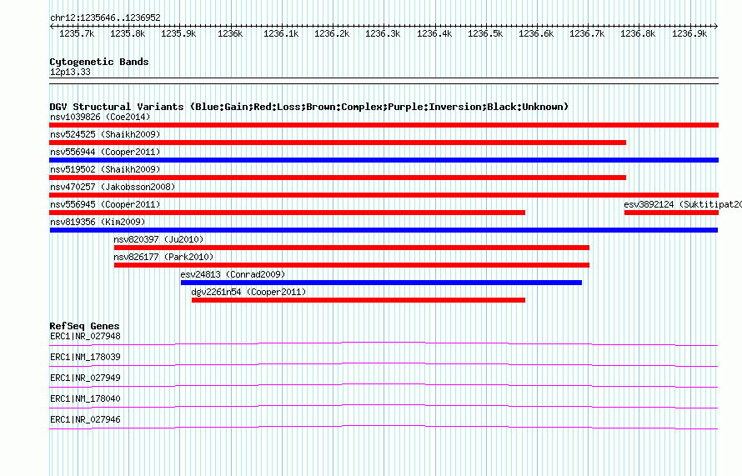Click the DGV Structural Variants track title
Viewport: 742px width, 476px height.
click(309, 107)
